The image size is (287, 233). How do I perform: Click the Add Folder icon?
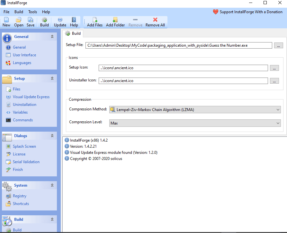tap(115, 22)
